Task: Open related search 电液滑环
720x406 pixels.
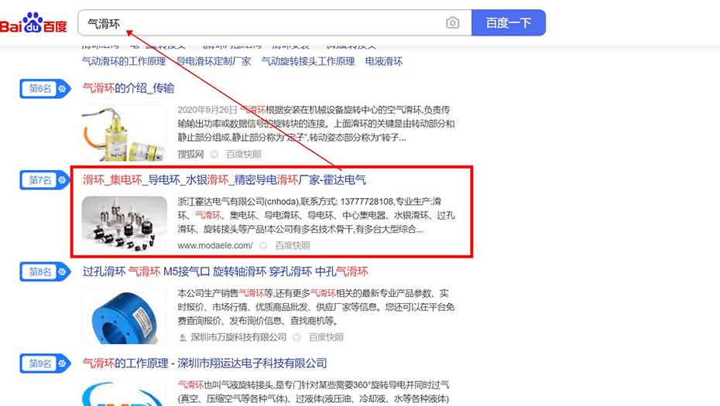Action: (x=384, y=61)
